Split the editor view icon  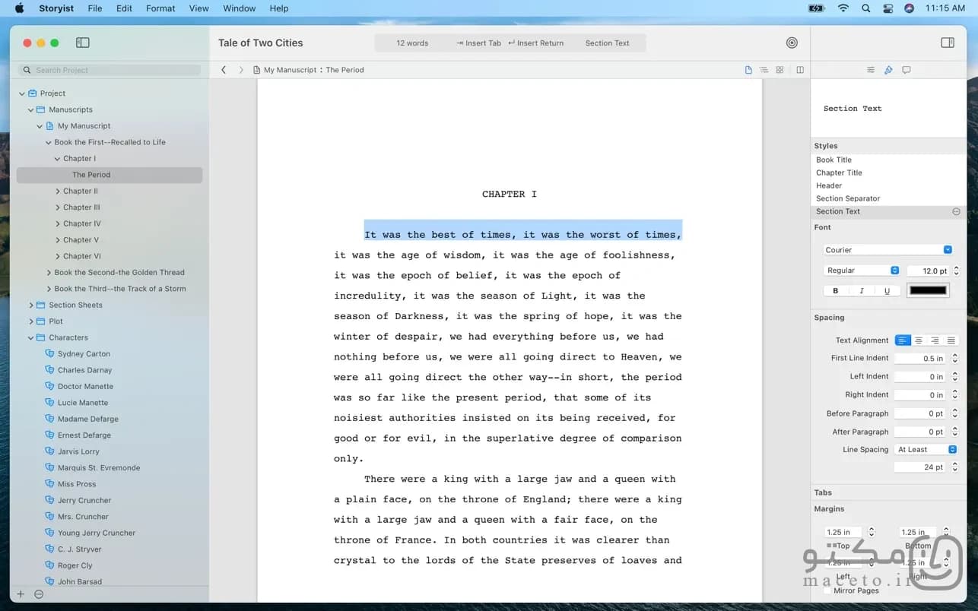pos(800,70)
